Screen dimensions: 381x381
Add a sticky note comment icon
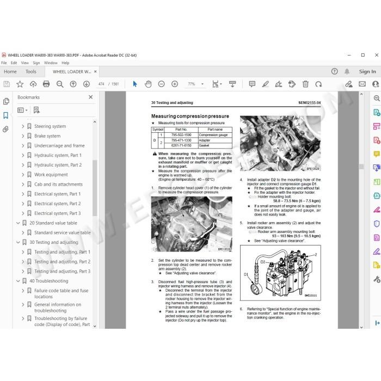pos(252,84)
